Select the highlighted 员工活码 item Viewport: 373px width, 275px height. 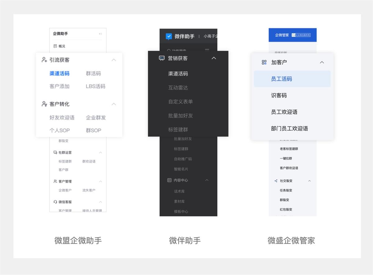292,79
